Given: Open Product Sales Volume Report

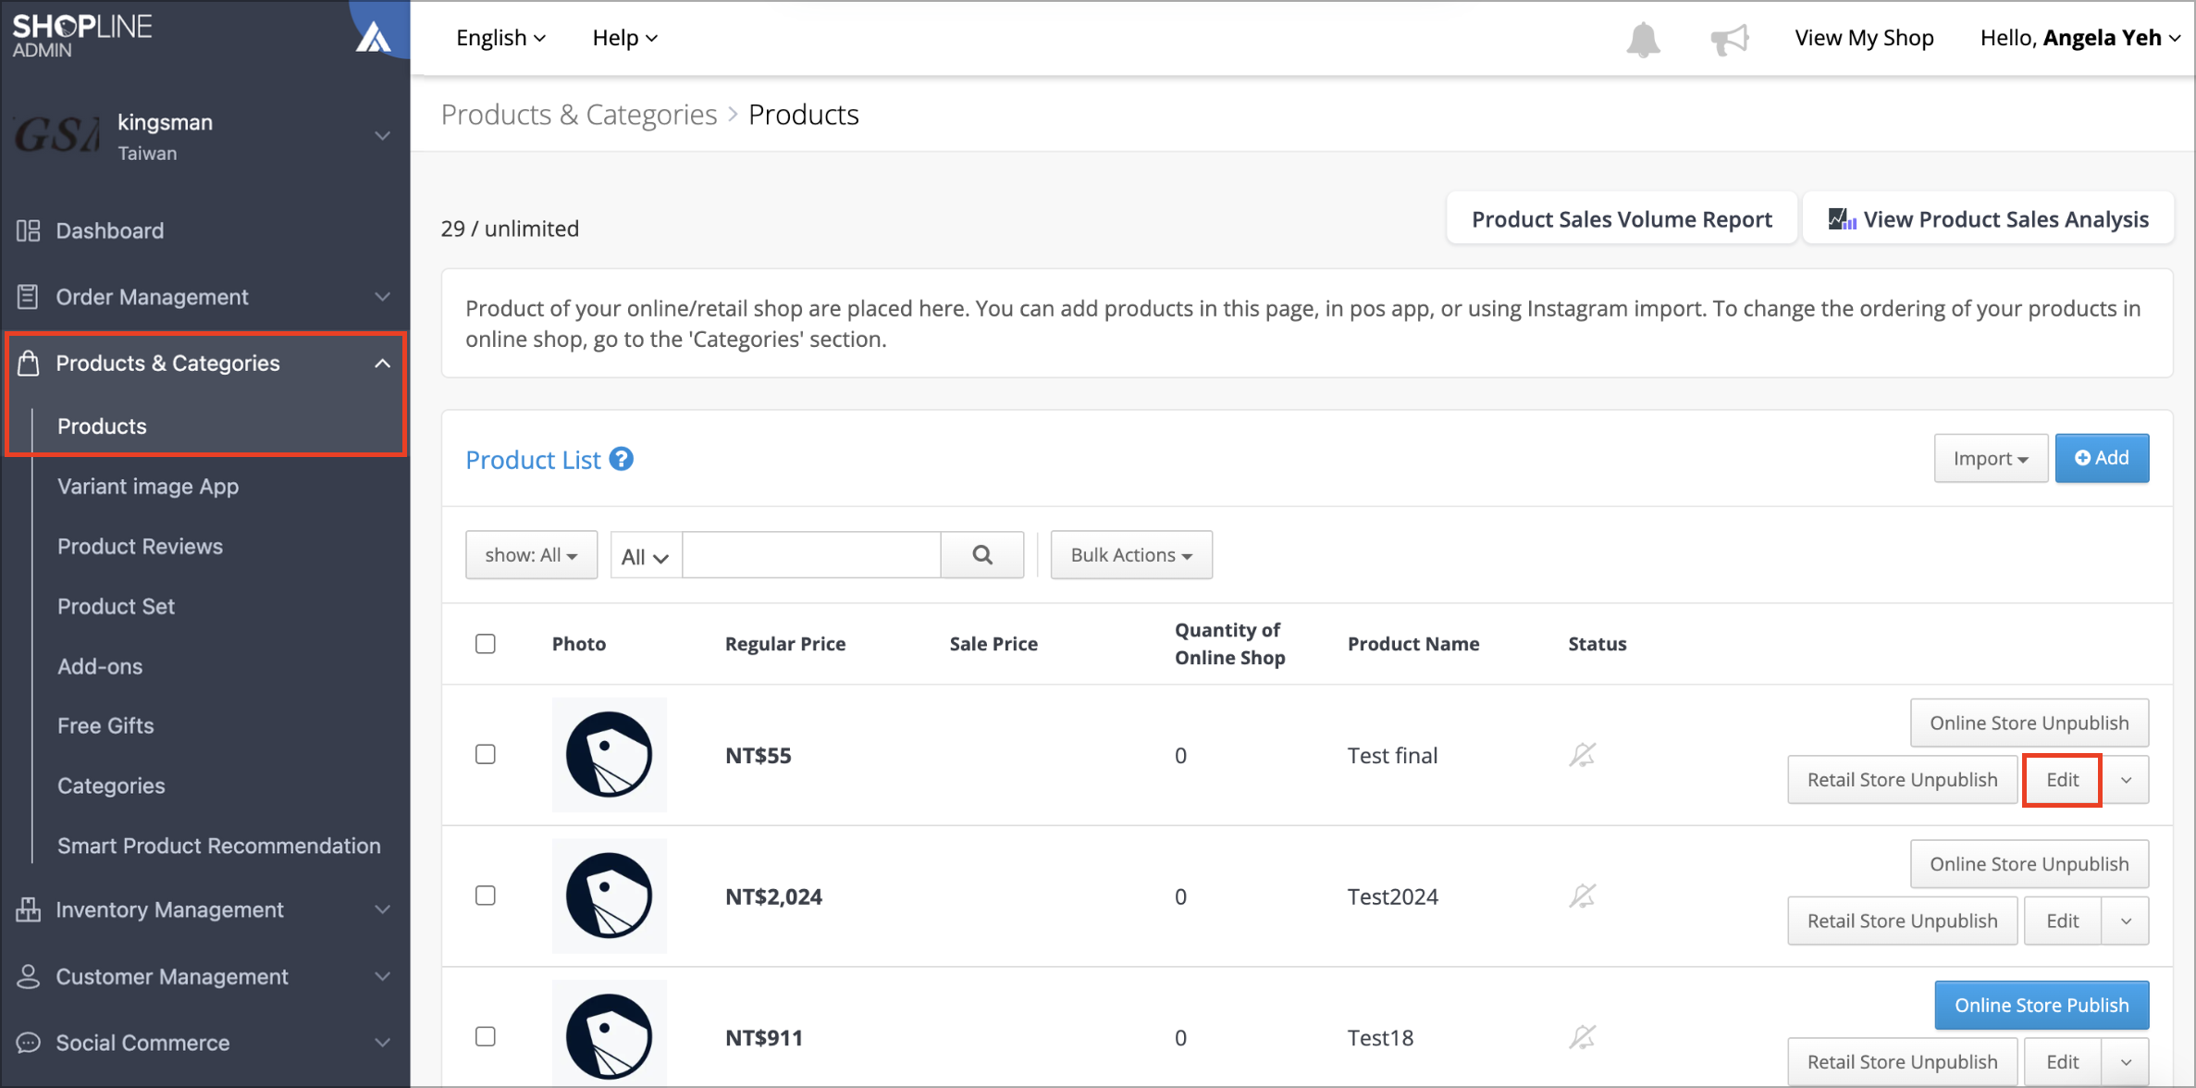Looking at the screenshot, I should (x=1622, y=219).
